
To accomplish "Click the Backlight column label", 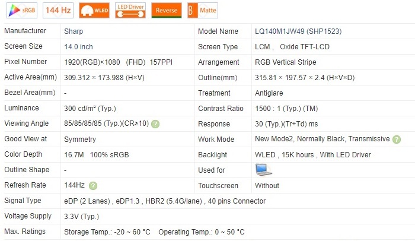I will click(x=212, y=155).
